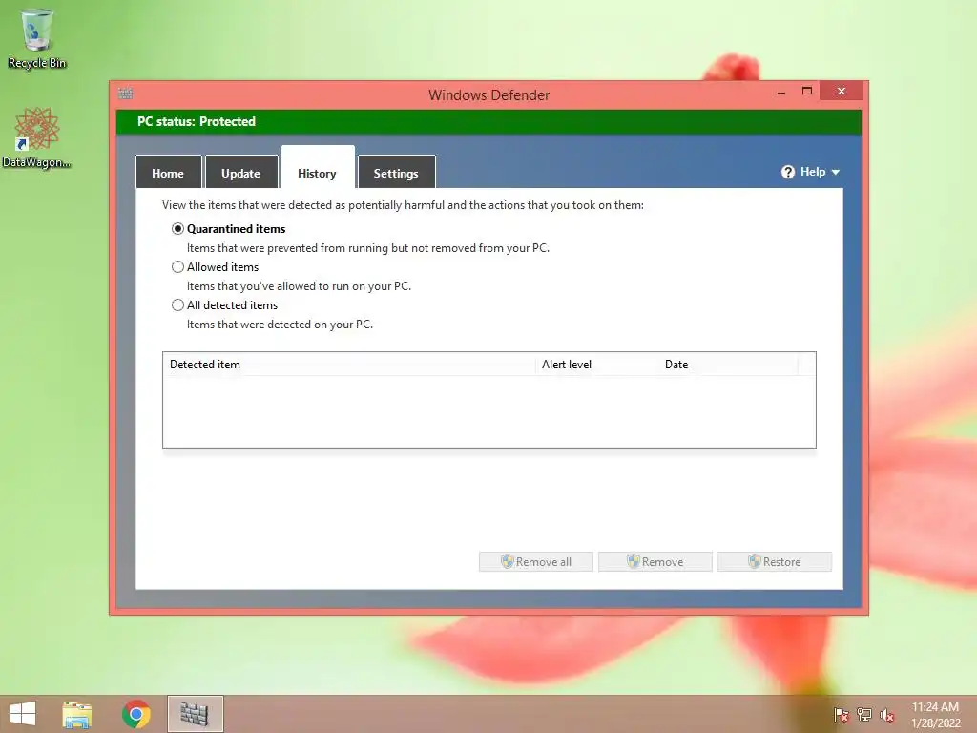Open the DataWagon desktop shortcut

37,138
